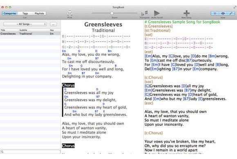This screenshot has height=159, width=237.
Task: Click the first Chorus heading in viewer
Action: tap(68, 85)
